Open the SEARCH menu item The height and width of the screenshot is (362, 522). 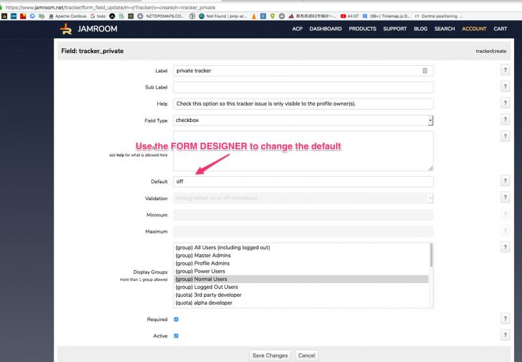444,29
